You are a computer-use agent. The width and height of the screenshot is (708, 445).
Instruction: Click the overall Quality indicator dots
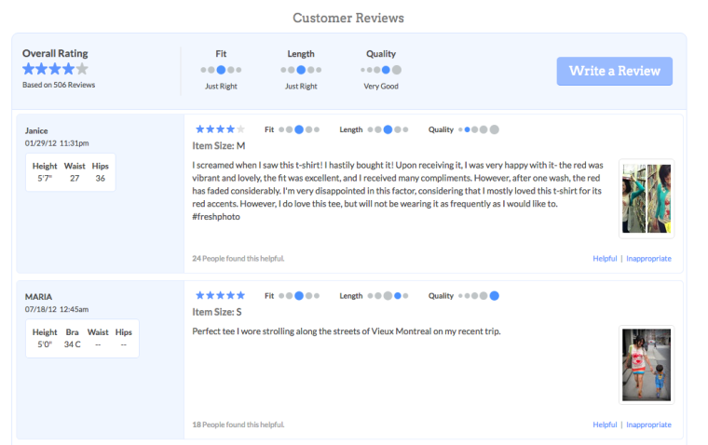click(x=381, y=70)
